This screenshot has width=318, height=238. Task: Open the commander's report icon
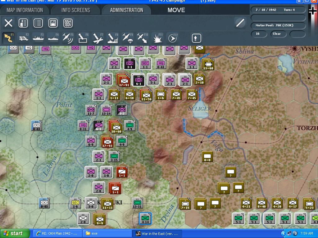[23, 23]
